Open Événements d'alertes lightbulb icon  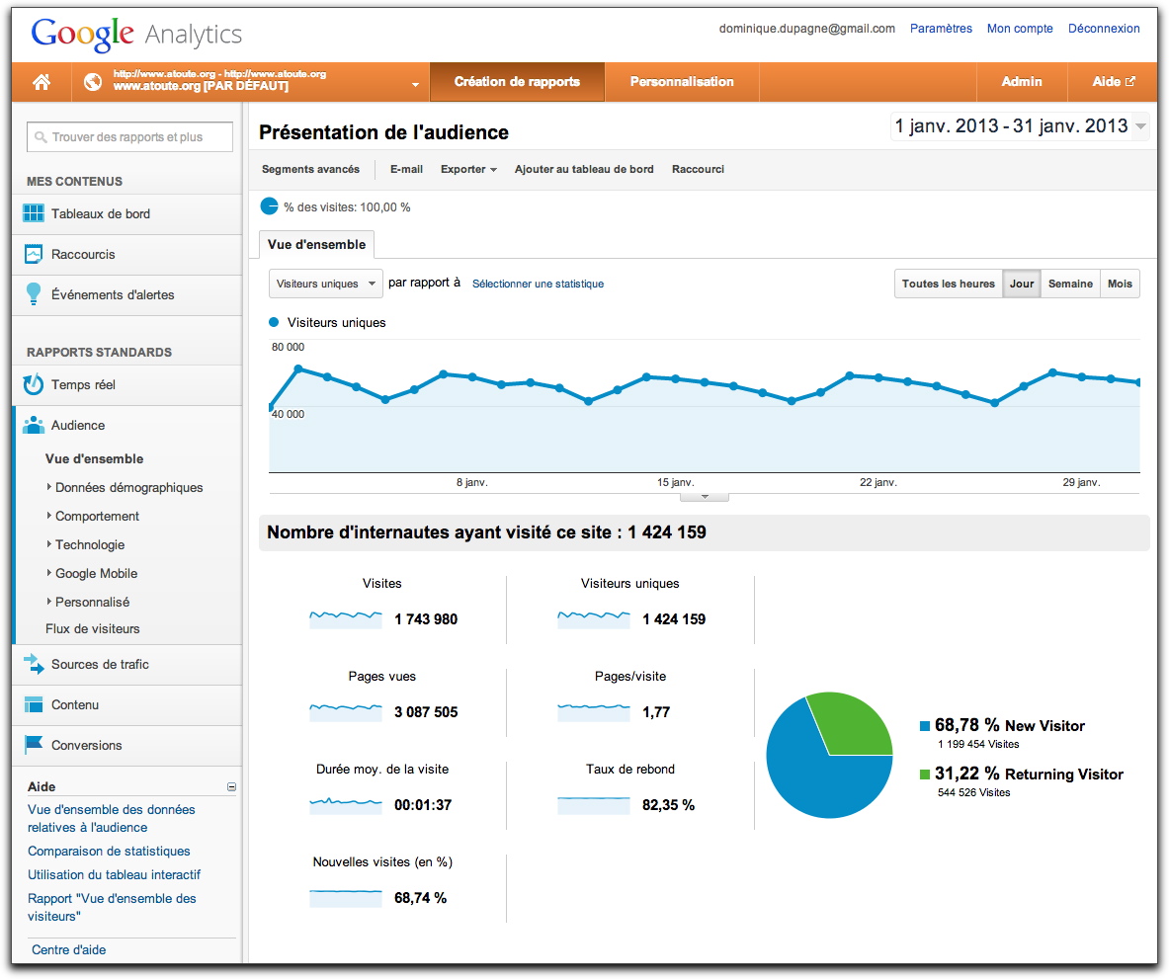pyautogui.click(x=34, y=294)
